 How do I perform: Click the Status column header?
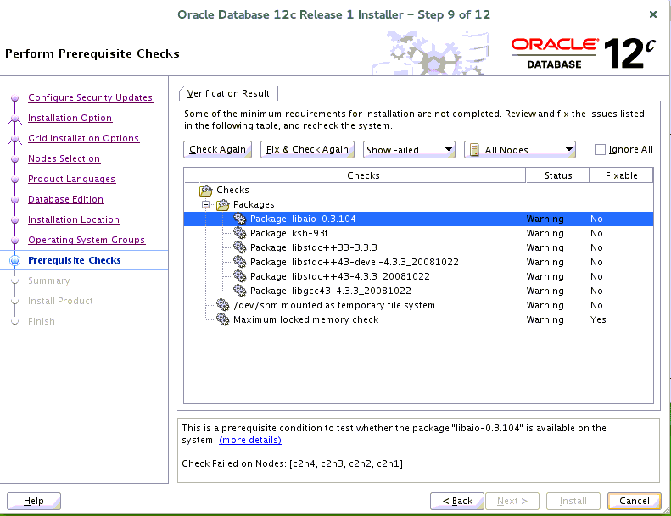558,175
